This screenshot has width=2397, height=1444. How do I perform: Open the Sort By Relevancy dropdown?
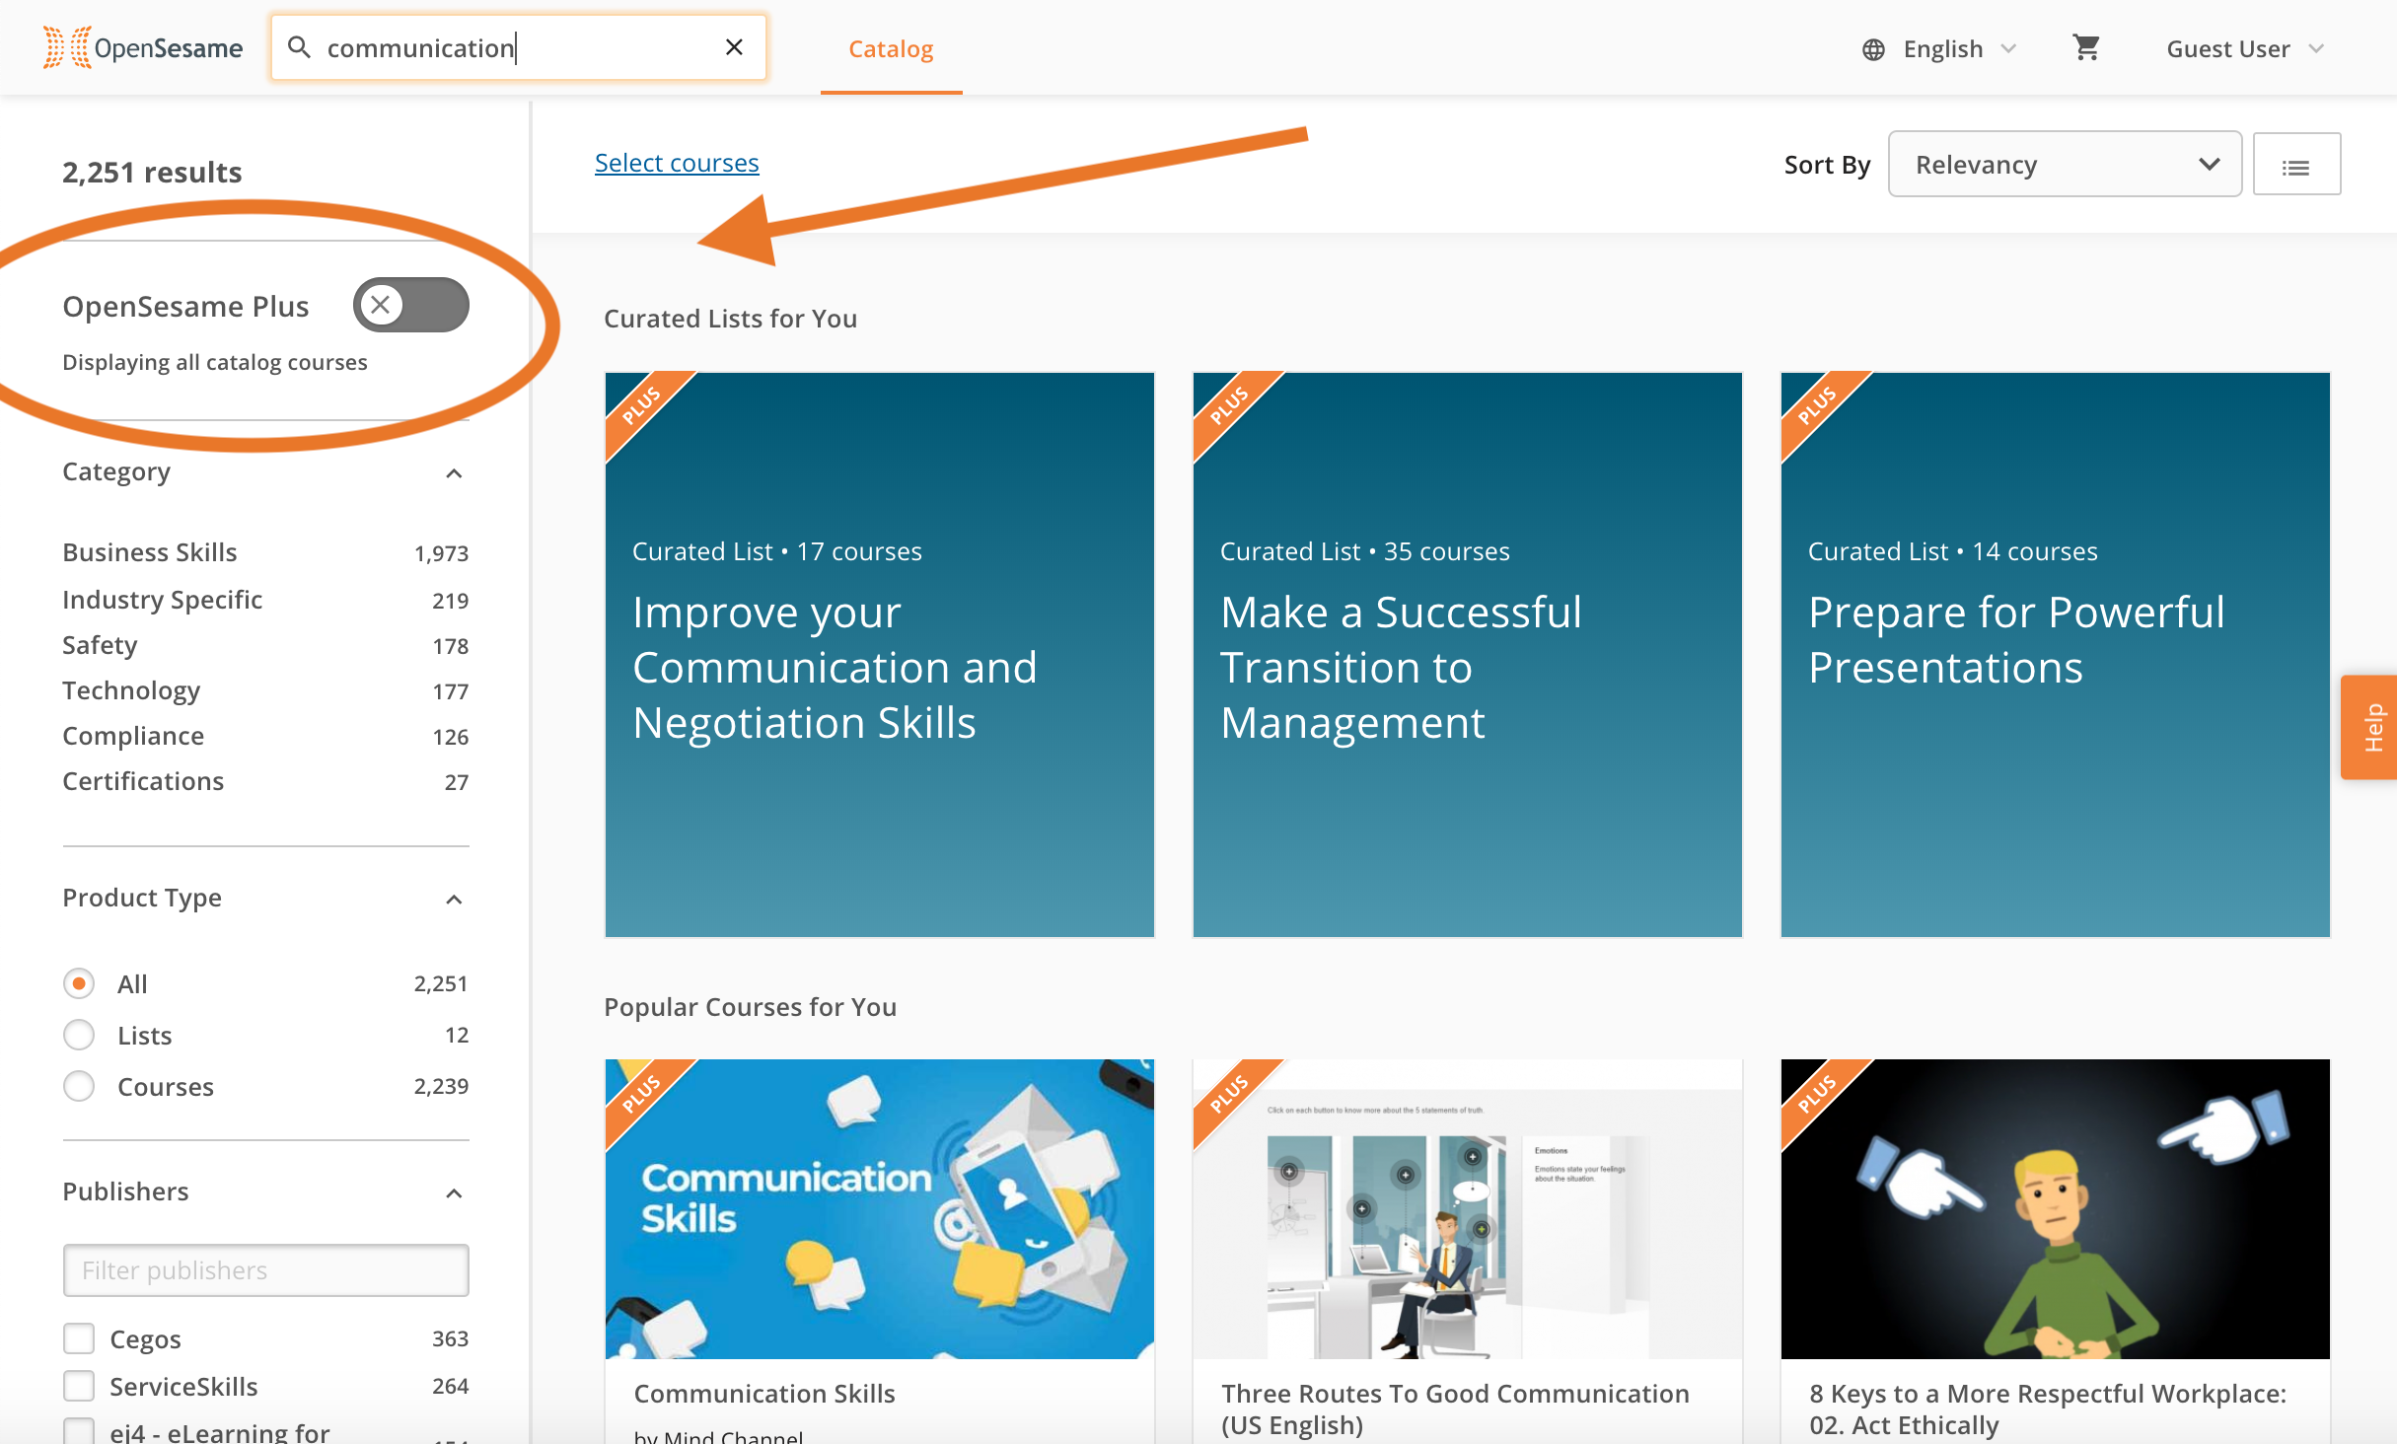coord(2065,165)
